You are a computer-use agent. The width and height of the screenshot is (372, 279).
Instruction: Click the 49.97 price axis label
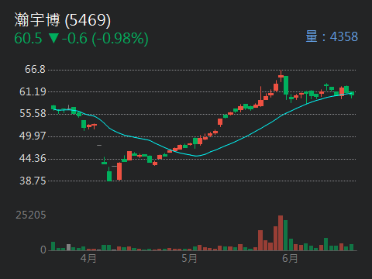click(33, 136)
